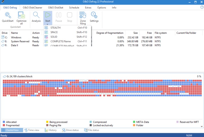204x137 pixels.
Task: Click the Being processed yellow swatch
Action: click(x=47, y=122)
